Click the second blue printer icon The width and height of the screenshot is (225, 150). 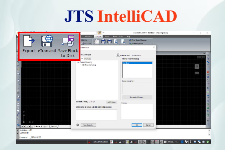tap(109, 42)
